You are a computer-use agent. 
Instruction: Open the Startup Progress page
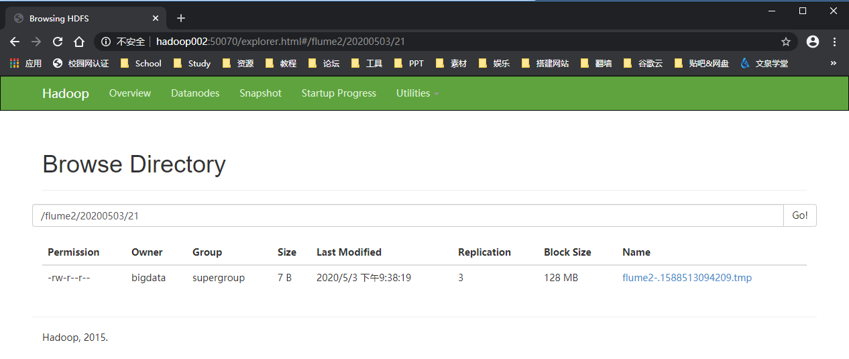point(339,93)
